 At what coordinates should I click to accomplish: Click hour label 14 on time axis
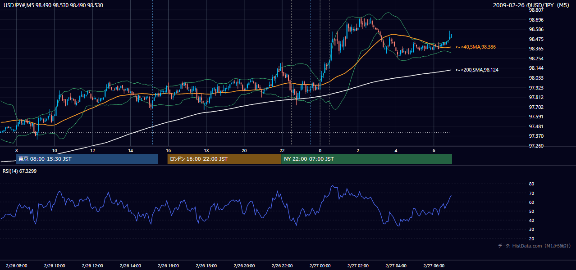coord(130,150)
